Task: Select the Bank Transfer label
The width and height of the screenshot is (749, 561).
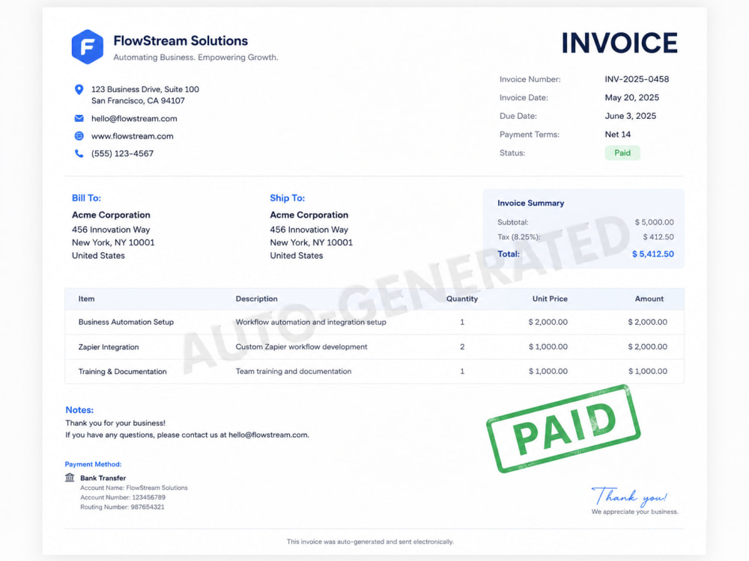Action: point(103,478)
